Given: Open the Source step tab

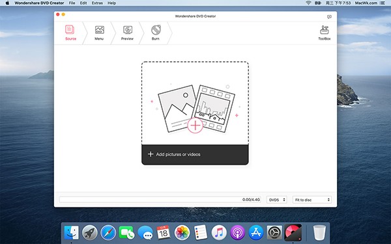Looking at the screenshot, I should point(70,33).
